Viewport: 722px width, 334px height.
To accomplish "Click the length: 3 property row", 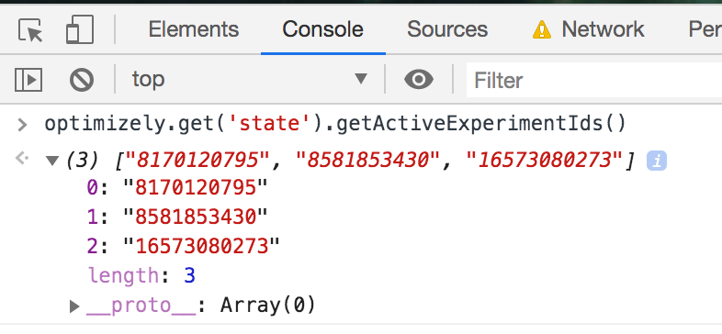I will pyautogui.click(x=141, y=276).
